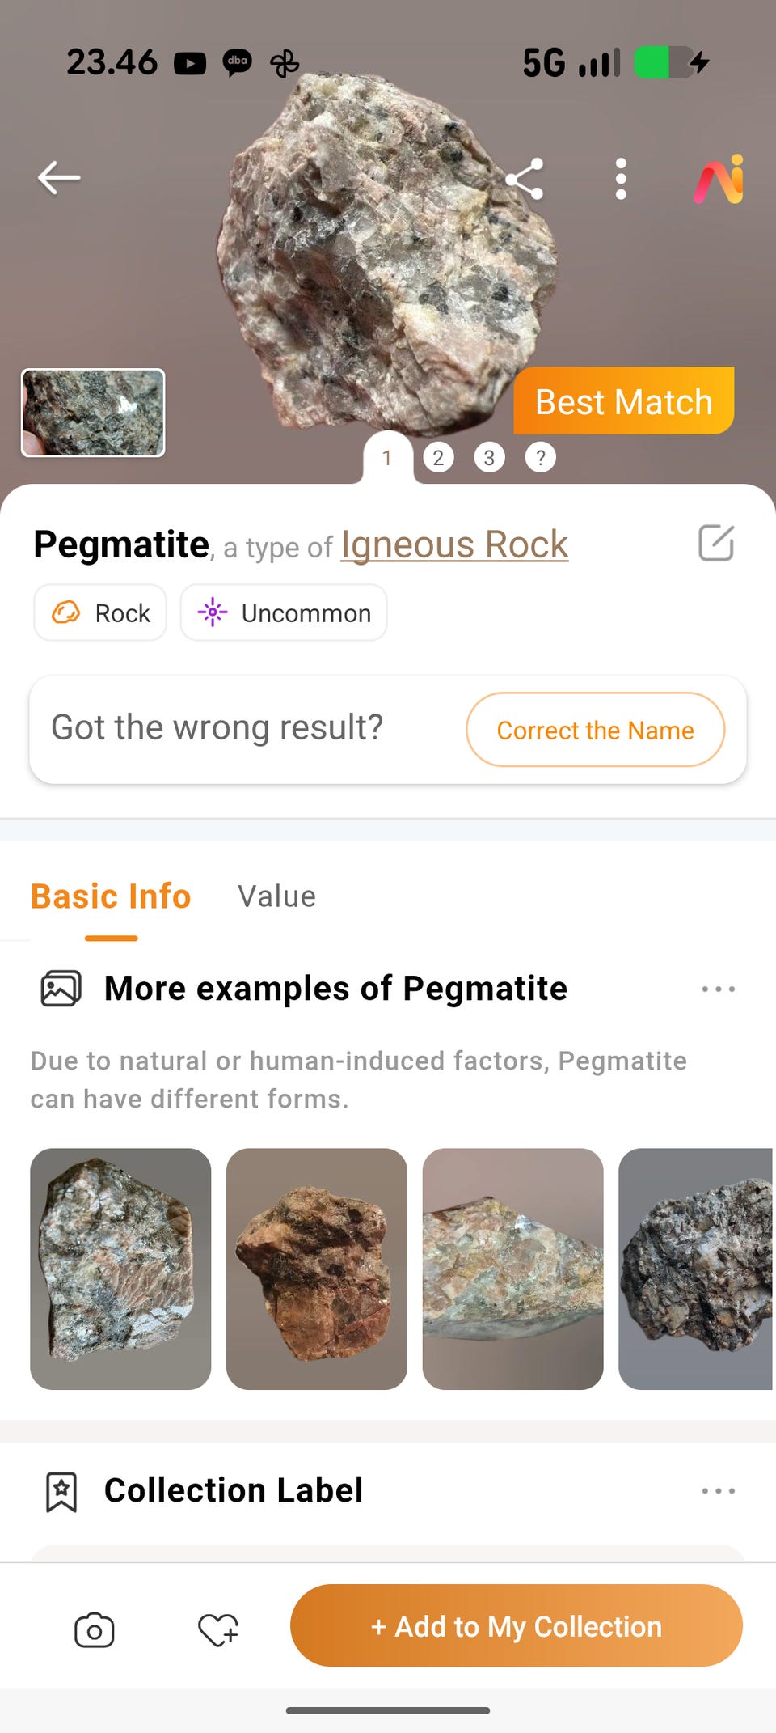Add rock to wishlist heart icon

[218, 1629]
